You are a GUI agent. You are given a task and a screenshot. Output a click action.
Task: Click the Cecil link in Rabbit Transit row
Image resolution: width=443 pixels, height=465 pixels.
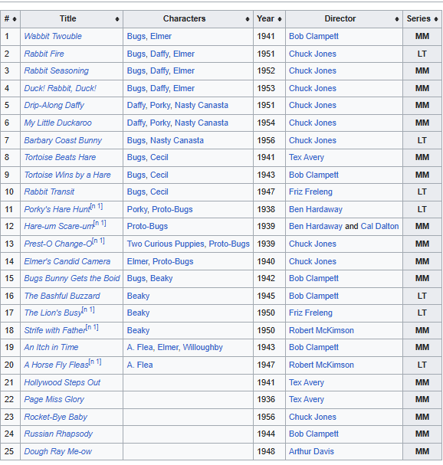tap(159, 192)
